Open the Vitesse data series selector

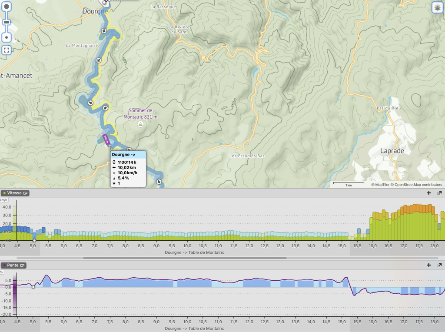coord(26,193)
